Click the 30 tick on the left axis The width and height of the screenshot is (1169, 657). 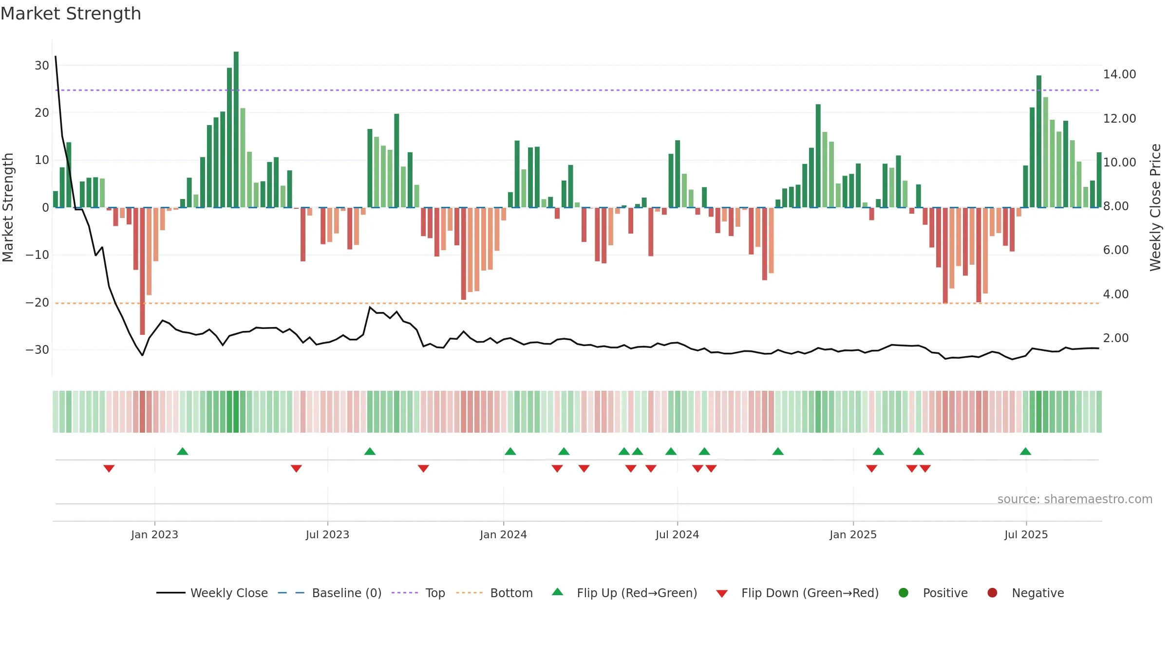click(x=42, y=66)
